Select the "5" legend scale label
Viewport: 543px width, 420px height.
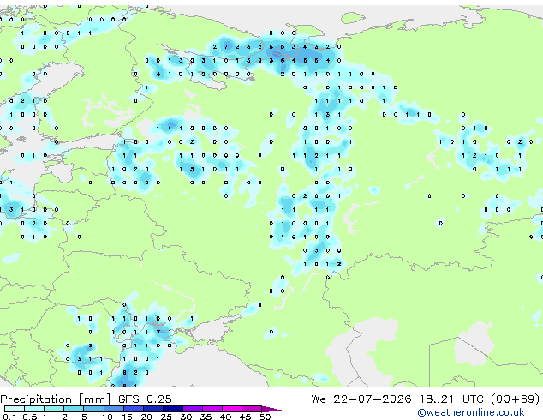tap(84, 417)
